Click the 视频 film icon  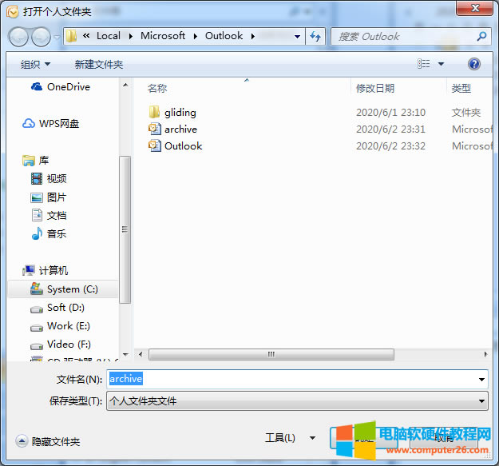37,179
